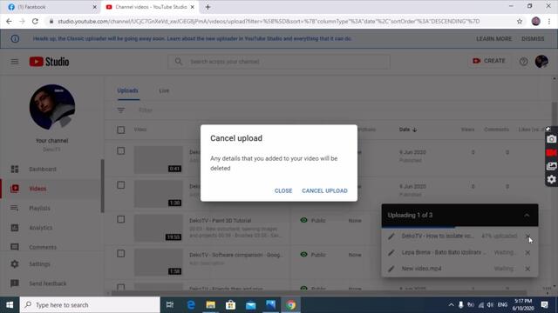The width and height of the screenshot is (558, 313).
Task: Check the box for Paint 3D Tutorial video
Action: [x=121, y=219]
